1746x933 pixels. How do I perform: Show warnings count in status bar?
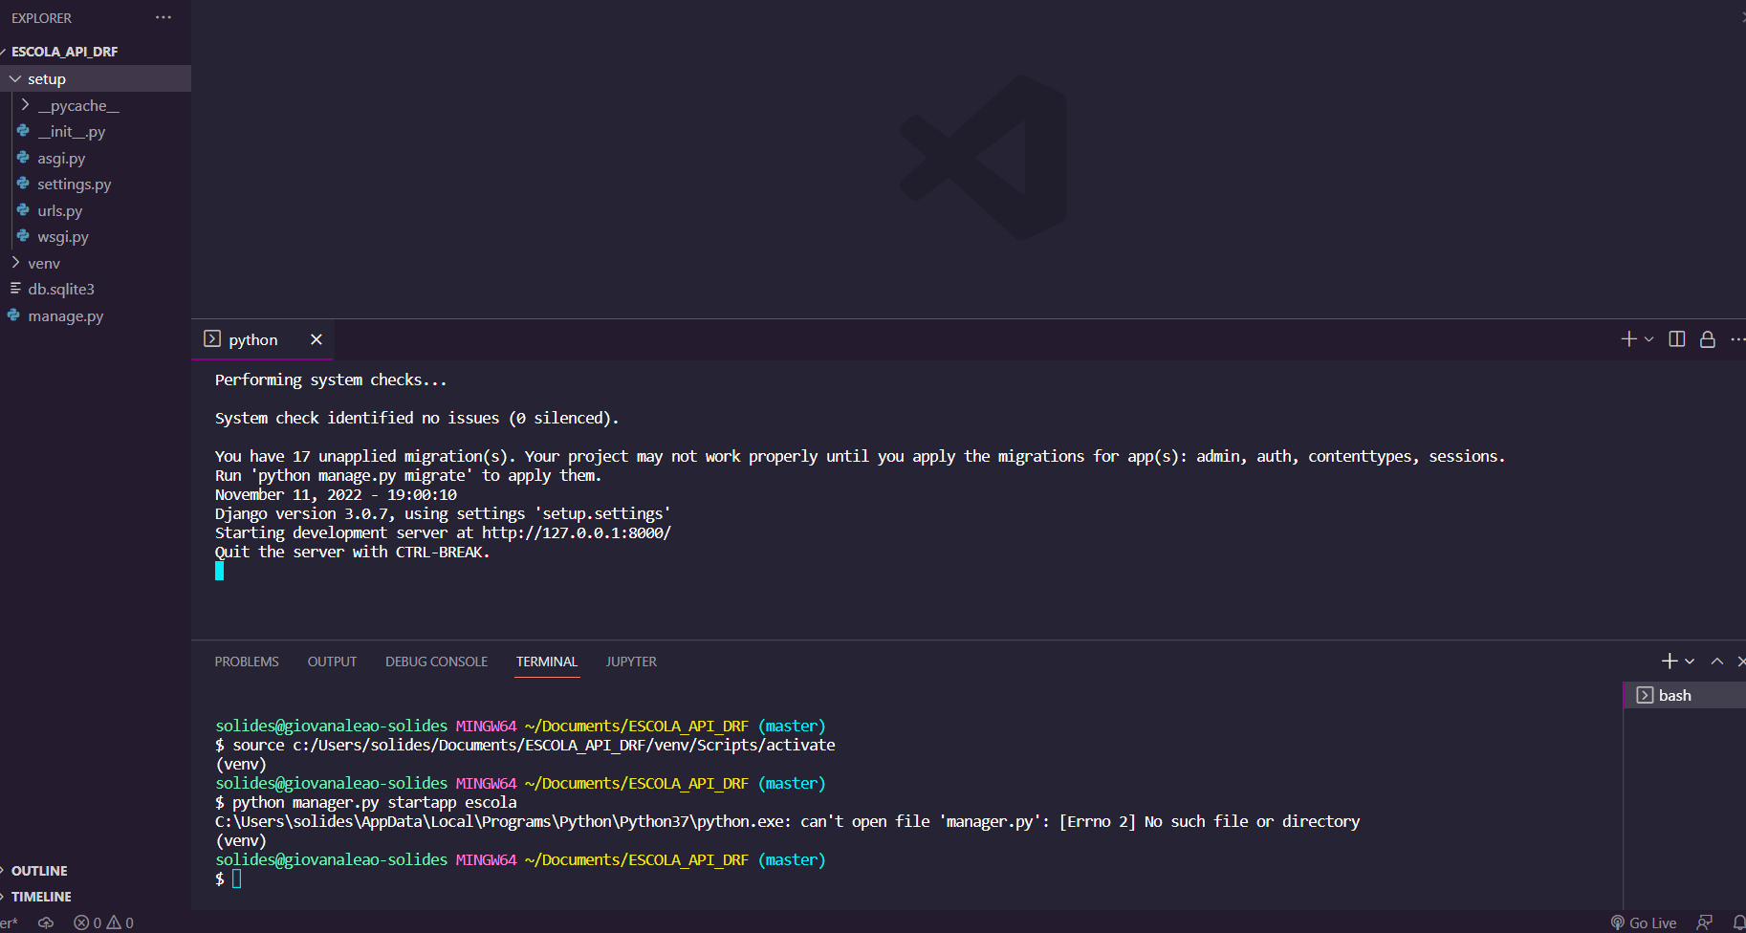pos(120,922)
